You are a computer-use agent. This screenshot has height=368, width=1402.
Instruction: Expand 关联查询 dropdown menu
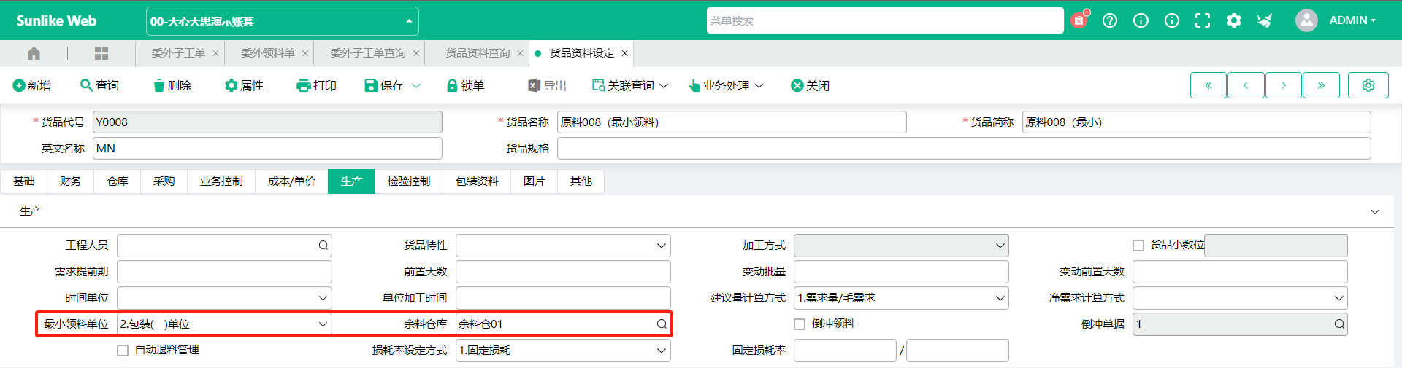click(x=630, y=85)
